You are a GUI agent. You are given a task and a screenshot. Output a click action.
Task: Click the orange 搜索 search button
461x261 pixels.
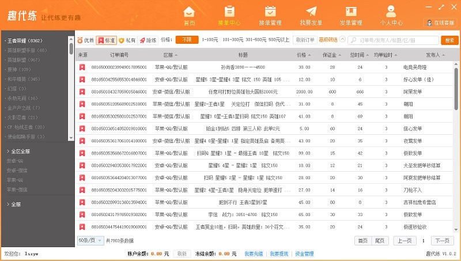449,40
